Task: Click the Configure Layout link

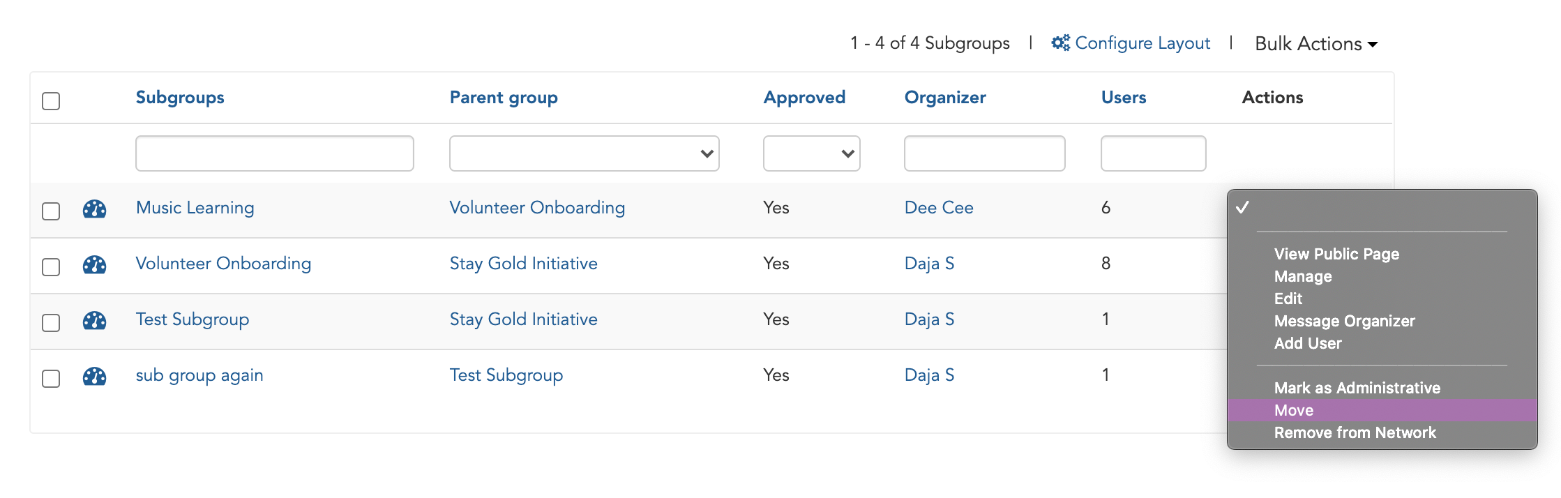Action: click(1143, 43)
